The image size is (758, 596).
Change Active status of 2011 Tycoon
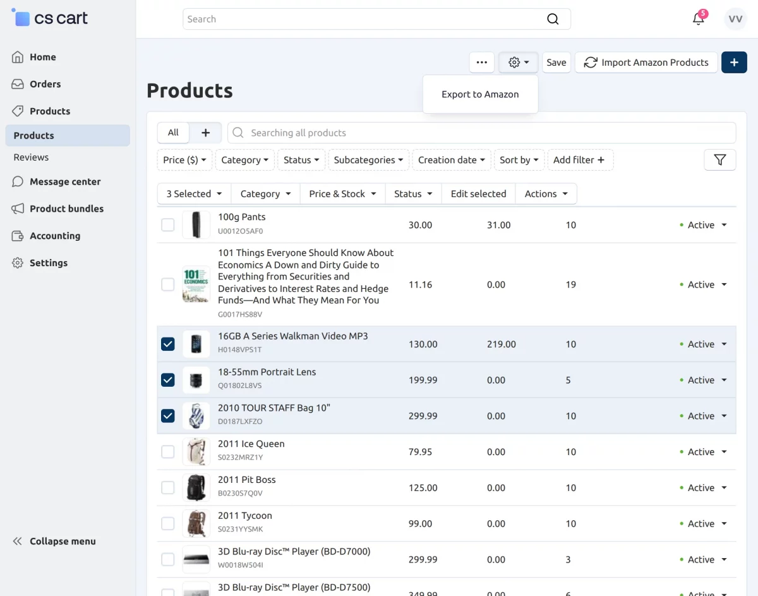pos(704,524)
